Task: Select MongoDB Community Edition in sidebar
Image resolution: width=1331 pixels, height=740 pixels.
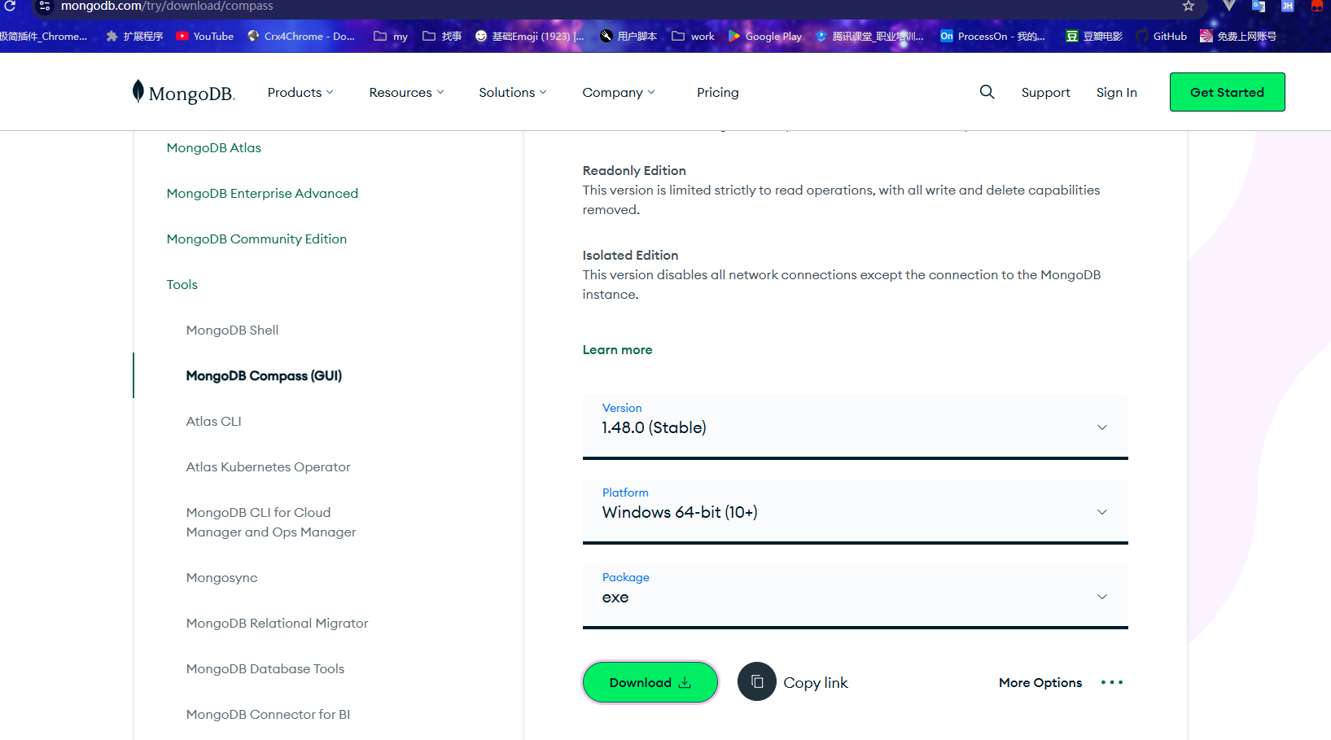Action: 256,239
